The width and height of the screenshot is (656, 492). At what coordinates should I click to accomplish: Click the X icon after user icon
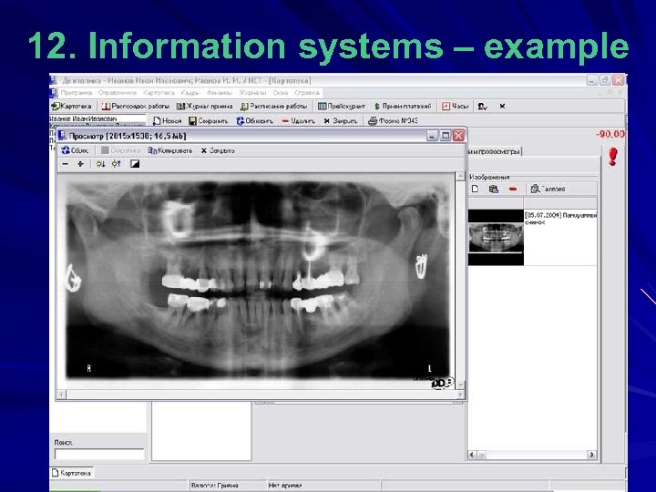[502, 107]
